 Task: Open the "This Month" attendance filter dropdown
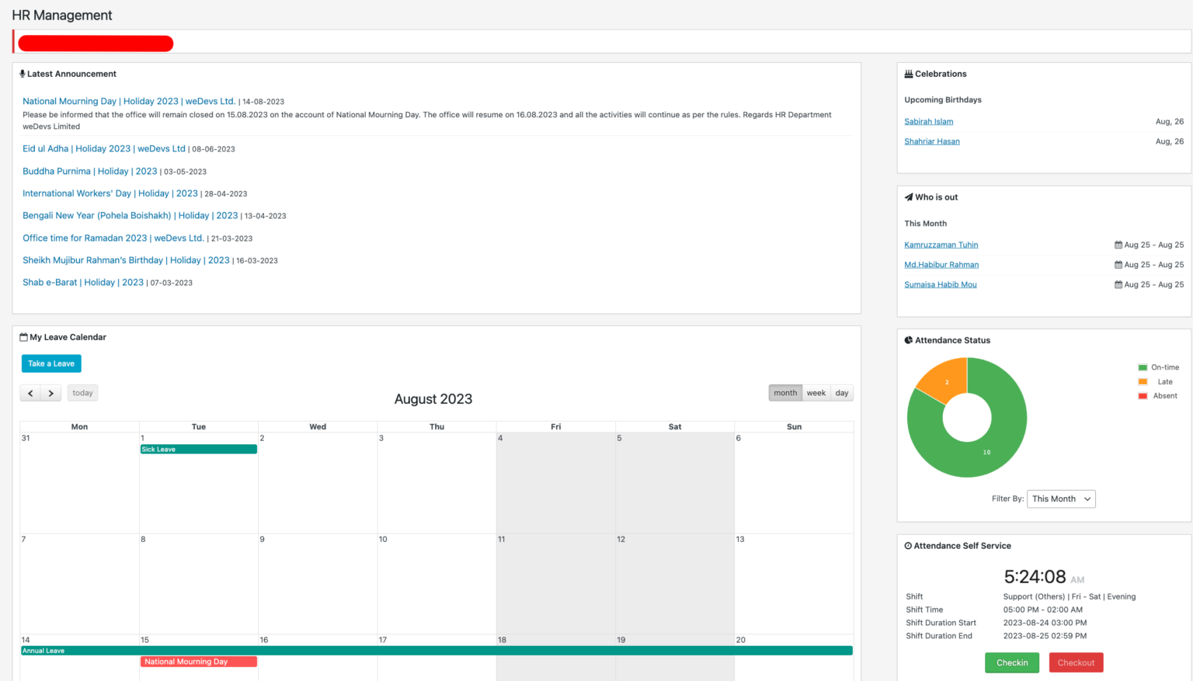(1061, 499)
